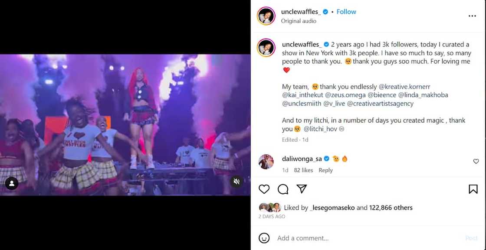
Task: View the 82 likes on the comment
Action: click(x=303, y=170)
